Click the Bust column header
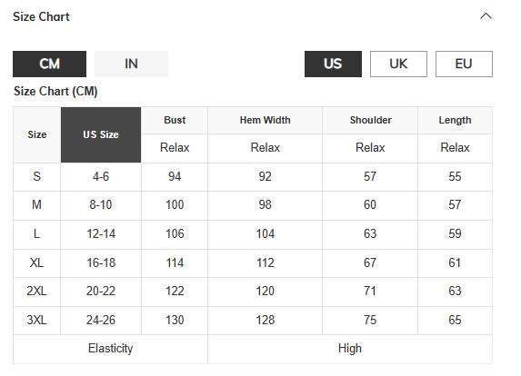This screenshot has width=521, height=376. pos(175,120)
